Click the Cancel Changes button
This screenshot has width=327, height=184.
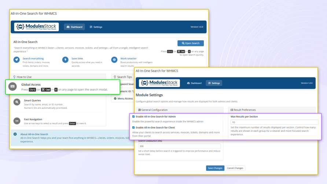pyautogui.click(x=235, y=168)
